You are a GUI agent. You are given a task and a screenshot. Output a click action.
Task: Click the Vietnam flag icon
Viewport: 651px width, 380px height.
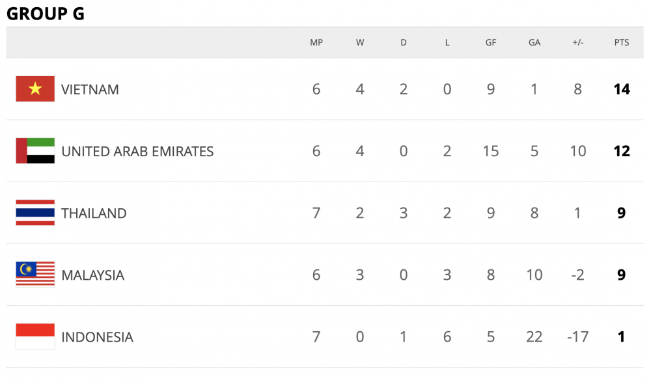tap(35, 89)
